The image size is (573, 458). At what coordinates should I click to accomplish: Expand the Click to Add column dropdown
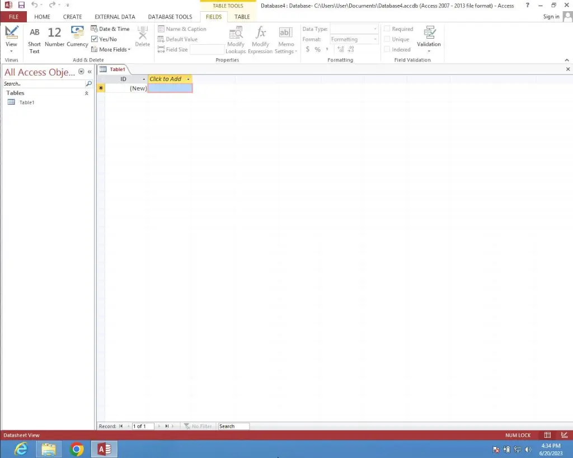tap(188, 79)
